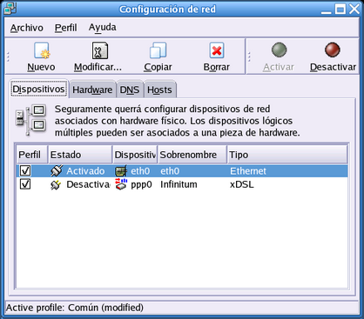364x319 pixels.
Task: Open the Archivo menu
Action: [x=27, y=28]
